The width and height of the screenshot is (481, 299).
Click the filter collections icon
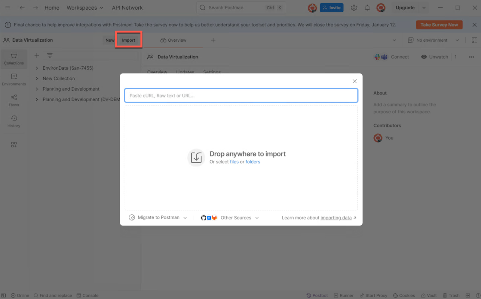click(50, 55)
